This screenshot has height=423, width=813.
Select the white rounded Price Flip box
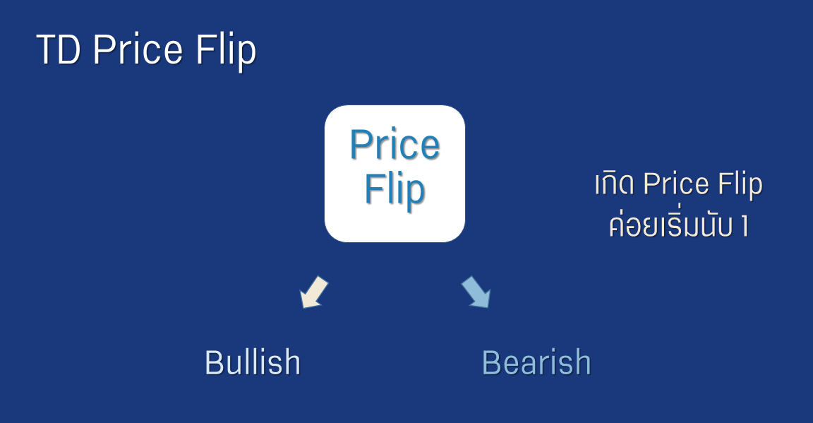pos(395,173)
